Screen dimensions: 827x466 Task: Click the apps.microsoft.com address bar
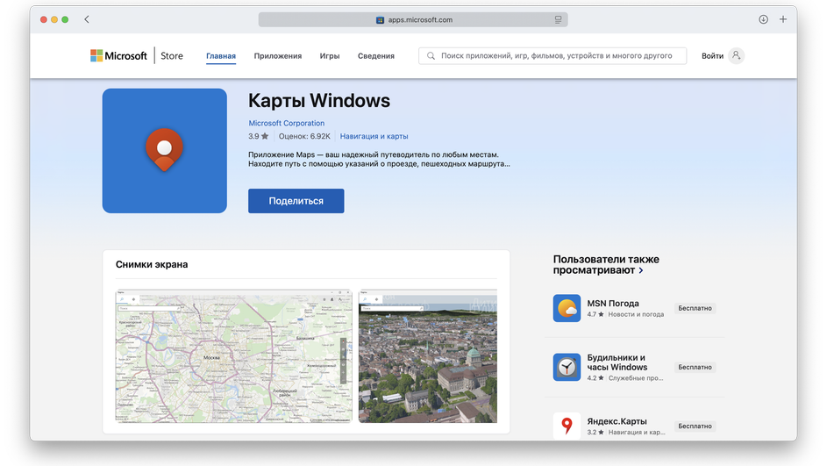click(413, 19)
